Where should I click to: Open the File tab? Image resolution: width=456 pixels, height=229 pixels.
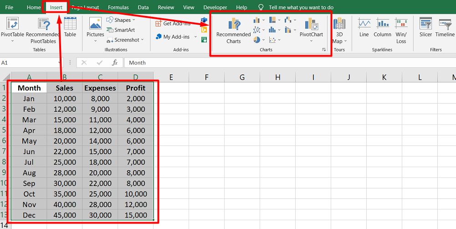tap(9, 7)
